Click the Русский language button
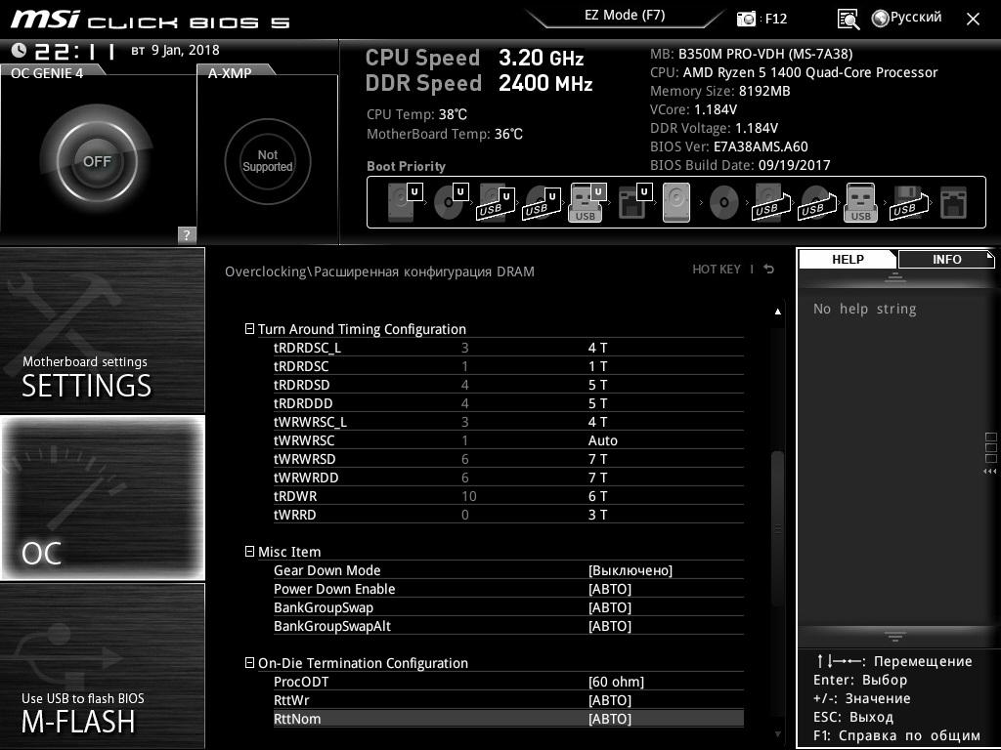This screenshot has height=750, width=1001. point(915,18)
